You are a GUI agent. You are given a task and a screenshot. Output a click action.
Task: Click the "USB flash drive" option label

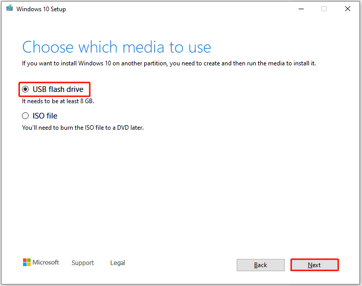[x=58, y=89]
